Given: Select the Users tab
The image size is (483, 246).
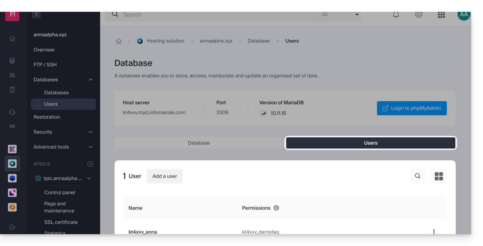Looking at the screenshot, I should (370, 143).
